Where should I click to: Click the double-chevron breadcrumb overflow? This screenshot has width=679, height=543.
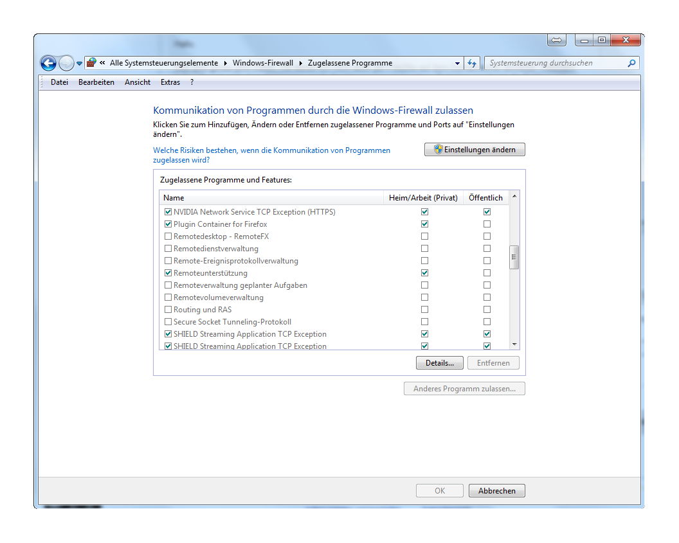[x=103, y=63]
